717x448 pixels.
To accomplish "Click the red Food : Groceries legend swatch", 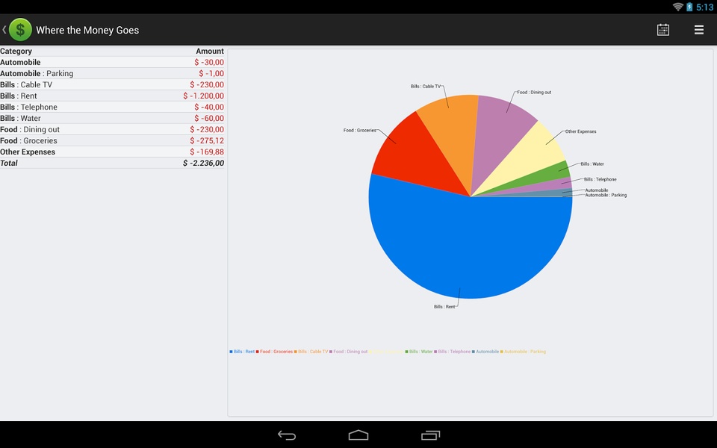I will coord(258,352).
